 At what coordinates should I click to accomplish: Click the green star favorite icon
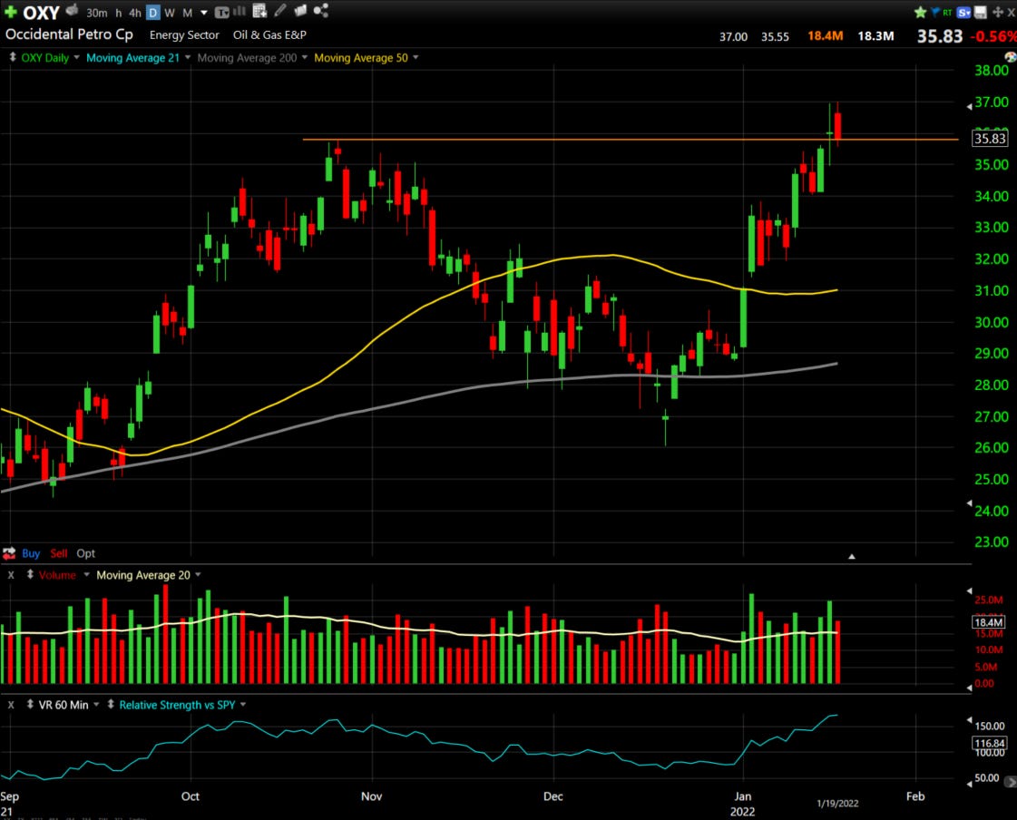point(920,13)
